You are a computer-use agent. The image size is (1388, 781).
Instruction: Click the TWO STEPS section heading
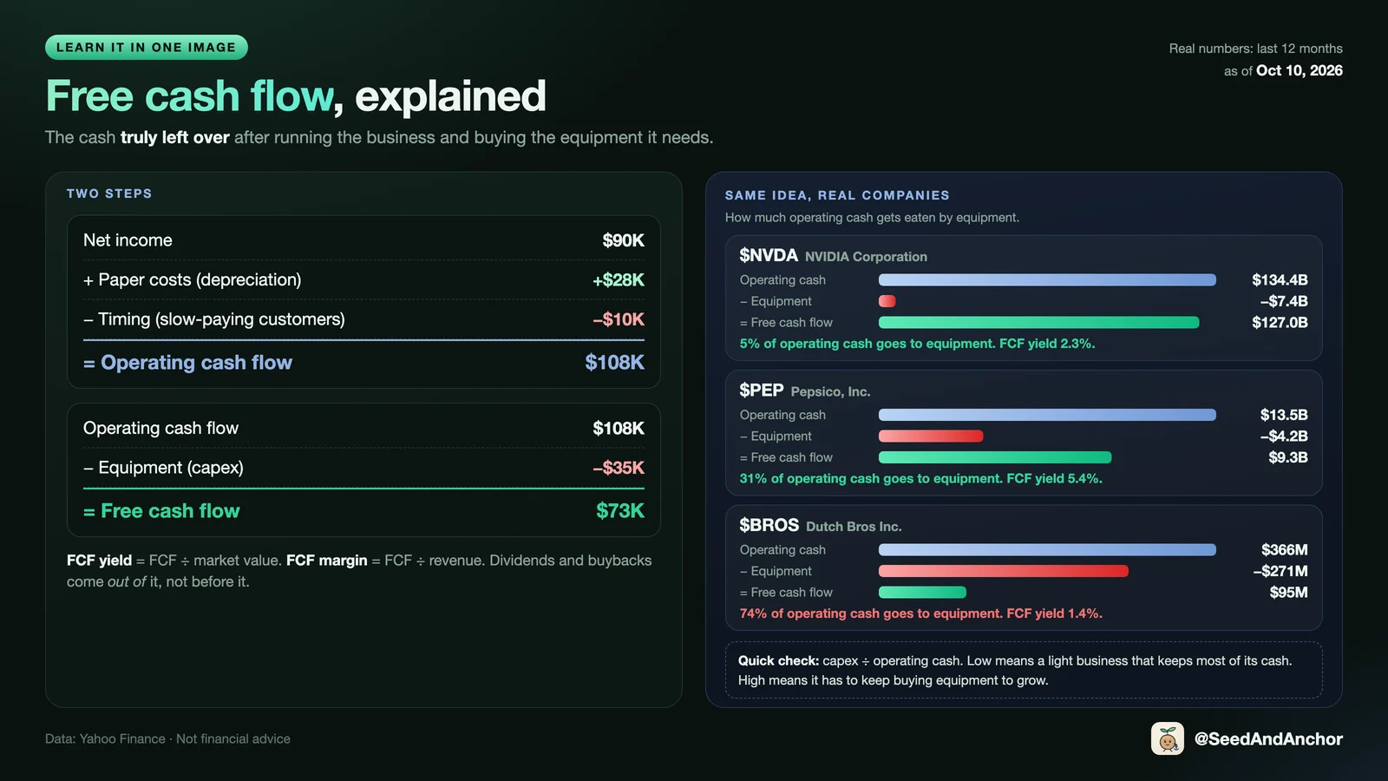[x=109, y=194]
